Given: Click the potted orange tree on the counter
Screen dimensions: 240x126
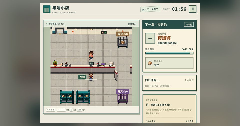Looking at the screenshot, I should pyautogui.click(x=55, y=63).
